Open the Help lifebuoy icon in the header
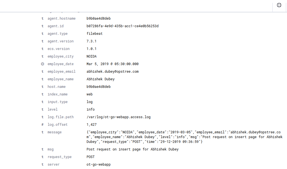 279,5
